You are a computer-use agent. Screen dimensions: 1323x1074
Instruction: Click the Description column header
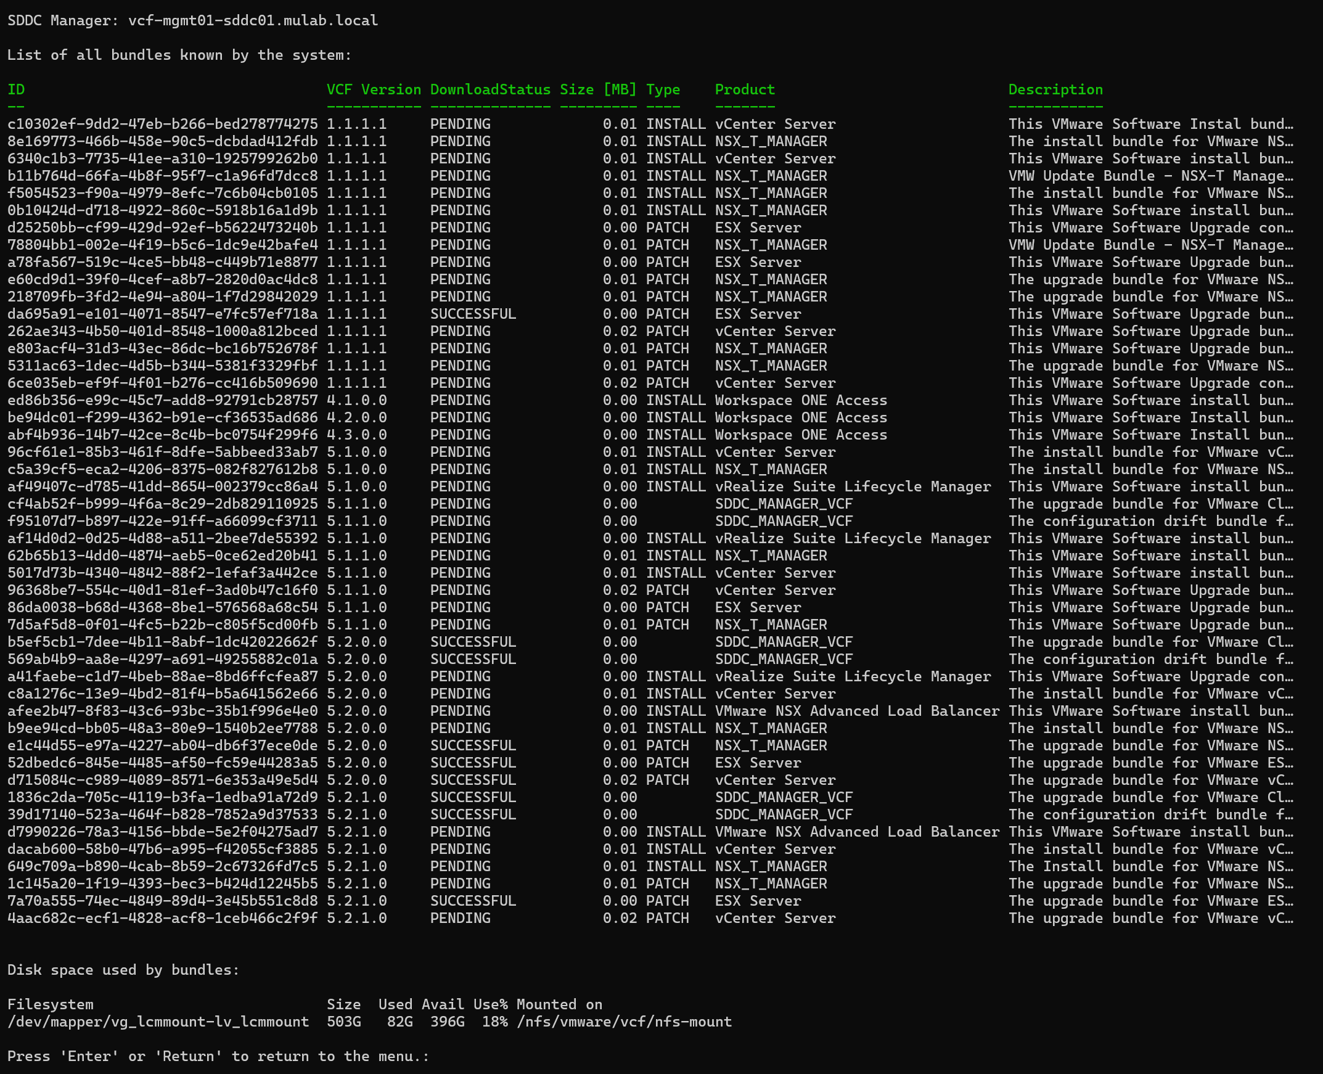pyautogui.click(x=1055, y=90)
